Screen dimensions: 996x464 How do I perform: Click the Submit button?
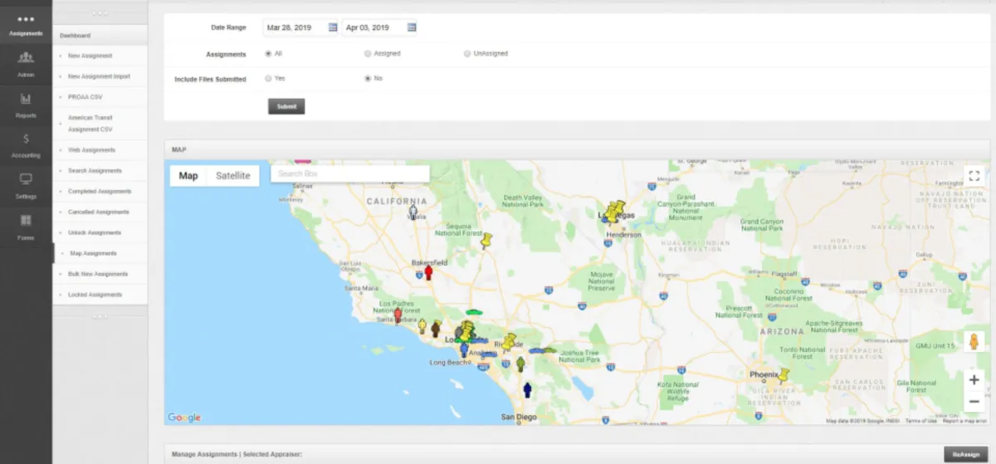tap(286, 106)
